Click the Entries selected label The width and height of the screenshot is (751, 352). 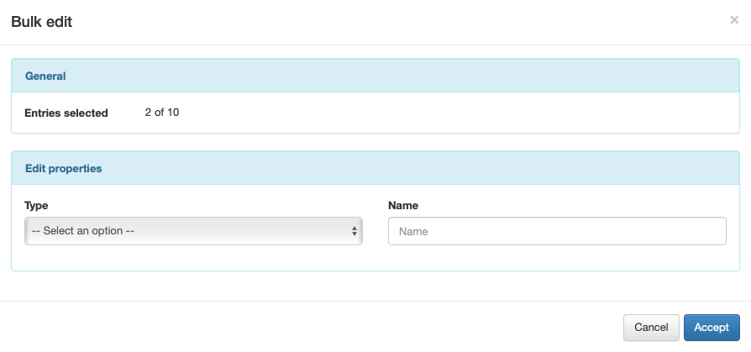tap(66, 113)
